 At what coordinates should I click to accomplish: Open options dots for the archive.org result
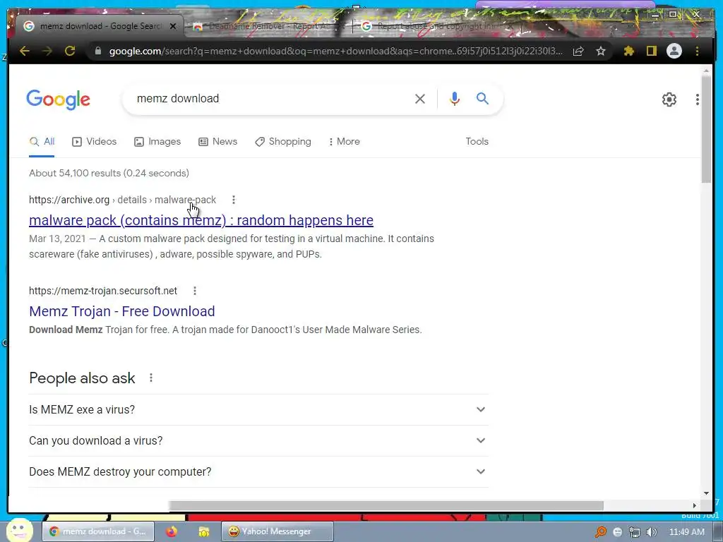click(233, 200)
